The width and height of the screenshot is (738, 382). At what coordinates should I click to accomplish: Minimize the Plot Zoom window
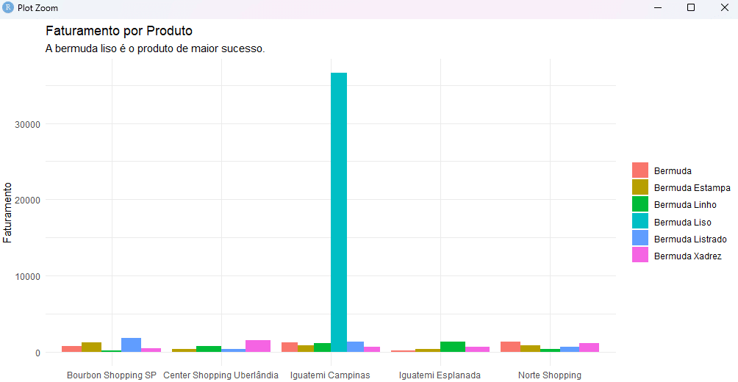pos(658,8)
